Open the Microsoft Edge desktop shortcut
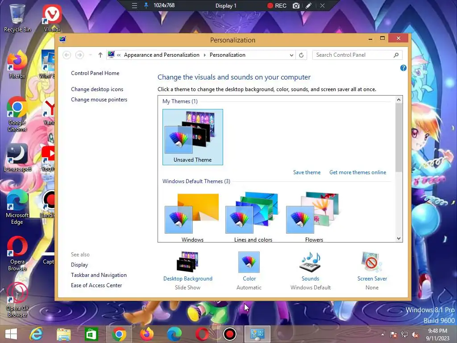 point(17,207)
